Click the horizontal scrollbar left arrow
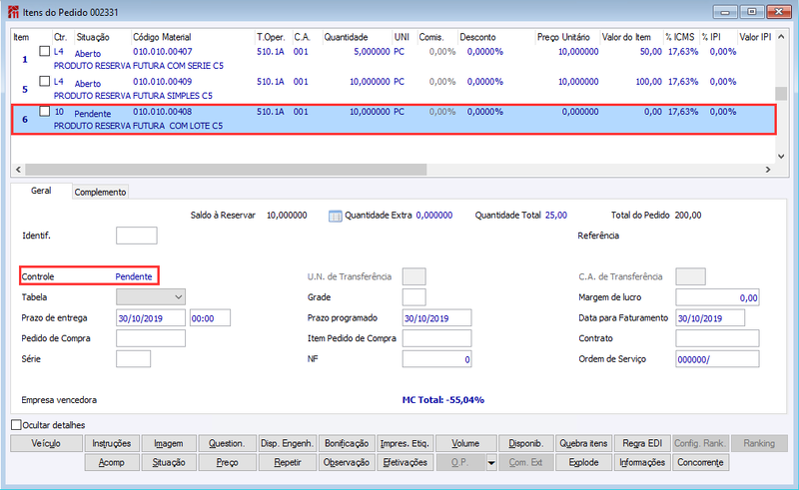 (x=18, y=170)
